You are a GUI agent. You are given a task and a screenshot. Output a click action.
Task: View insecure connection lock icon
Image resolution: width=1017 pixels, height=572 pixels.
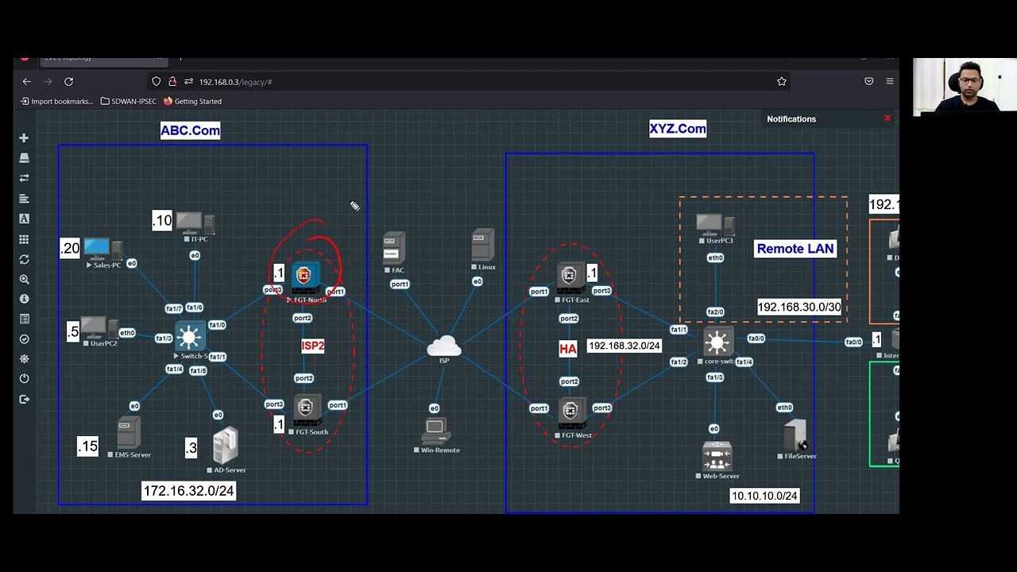(172, 81)
